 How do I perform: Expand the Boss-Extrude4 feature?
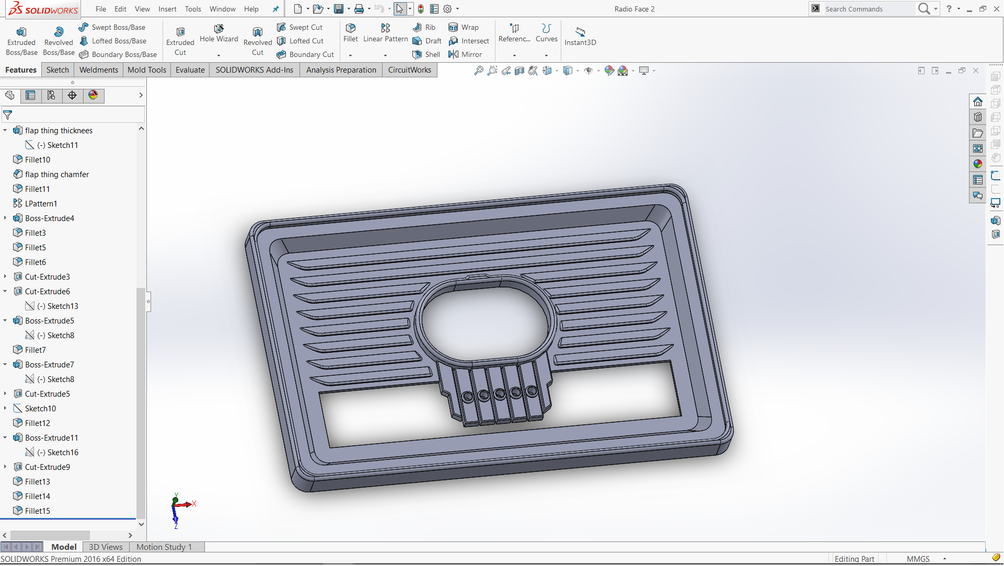(5, 218)
